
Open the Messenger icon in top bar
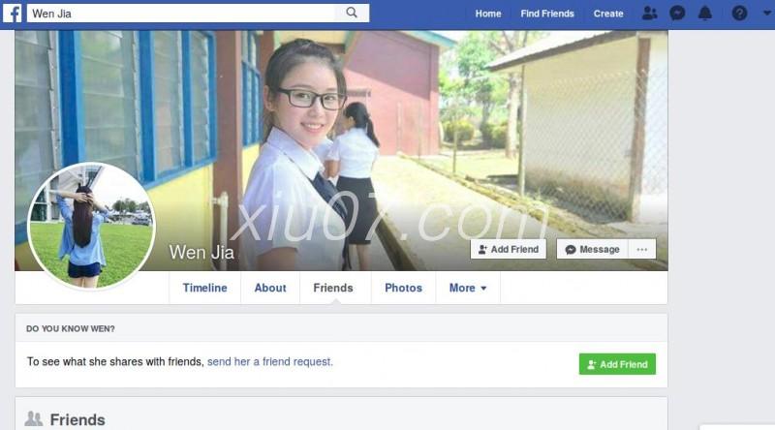click(677, 14)
